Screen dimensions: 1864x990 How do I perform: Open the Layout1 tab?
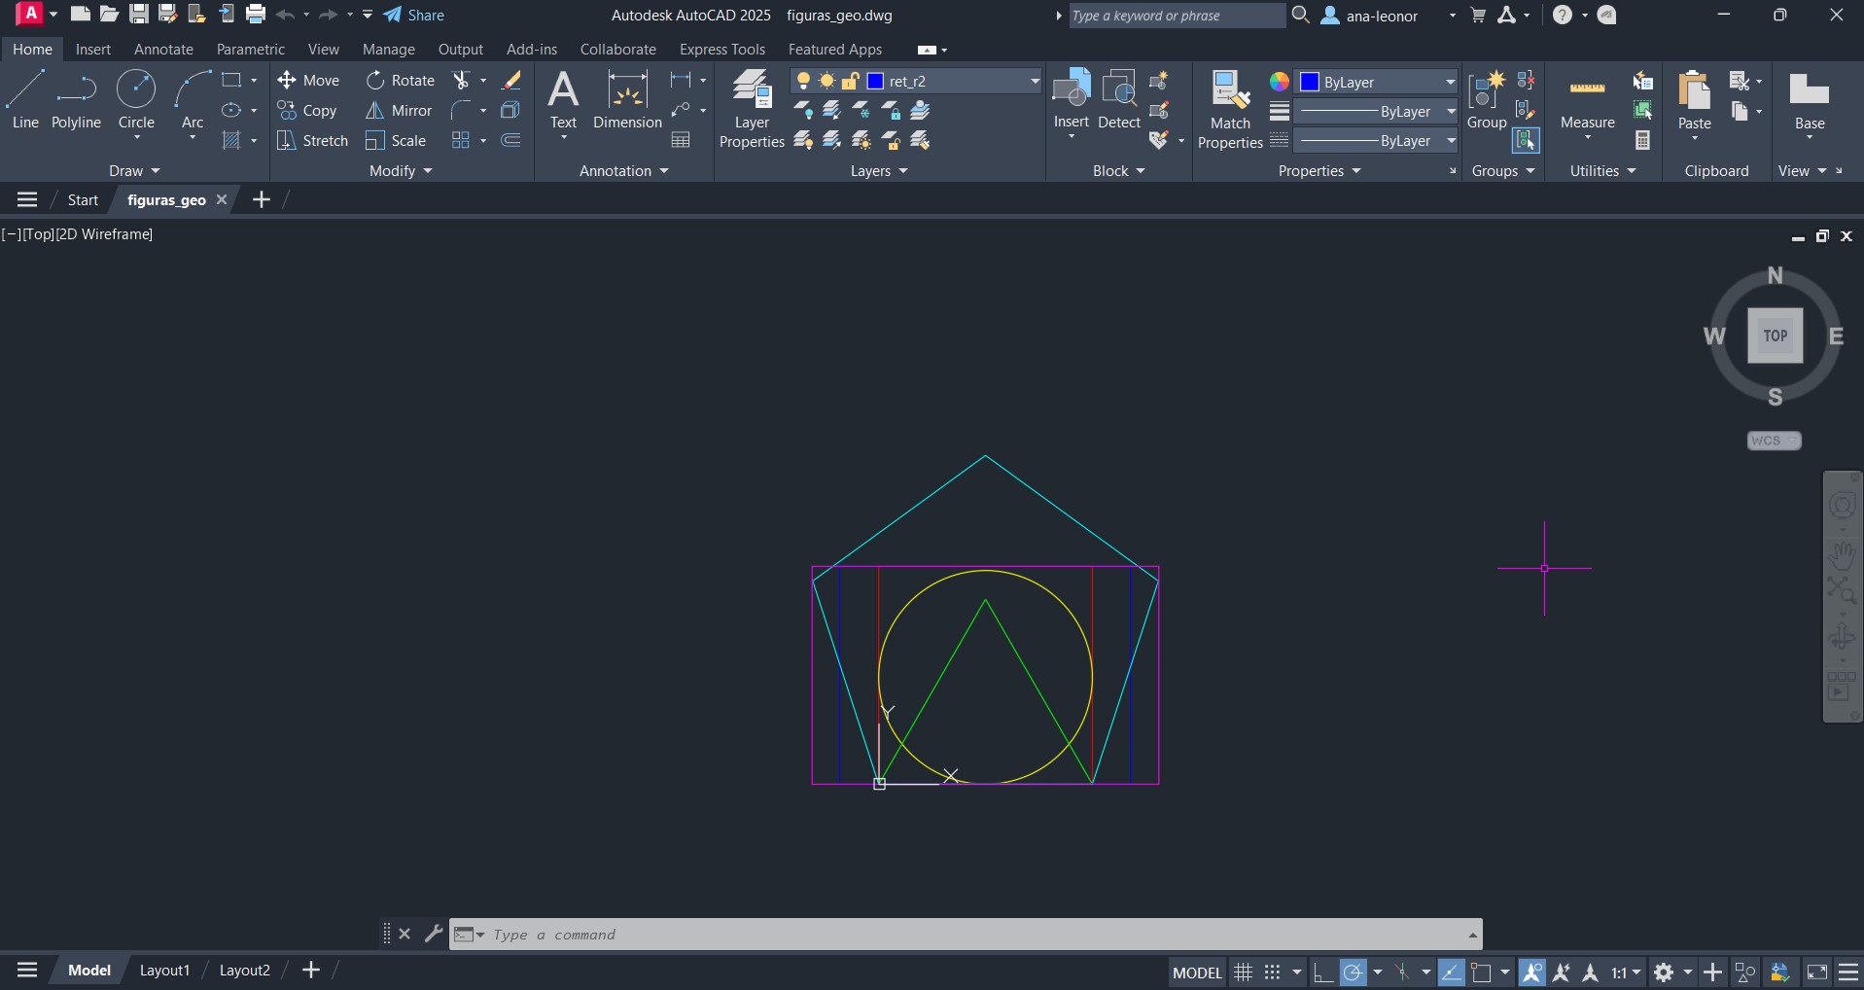(x=164, y=971)
